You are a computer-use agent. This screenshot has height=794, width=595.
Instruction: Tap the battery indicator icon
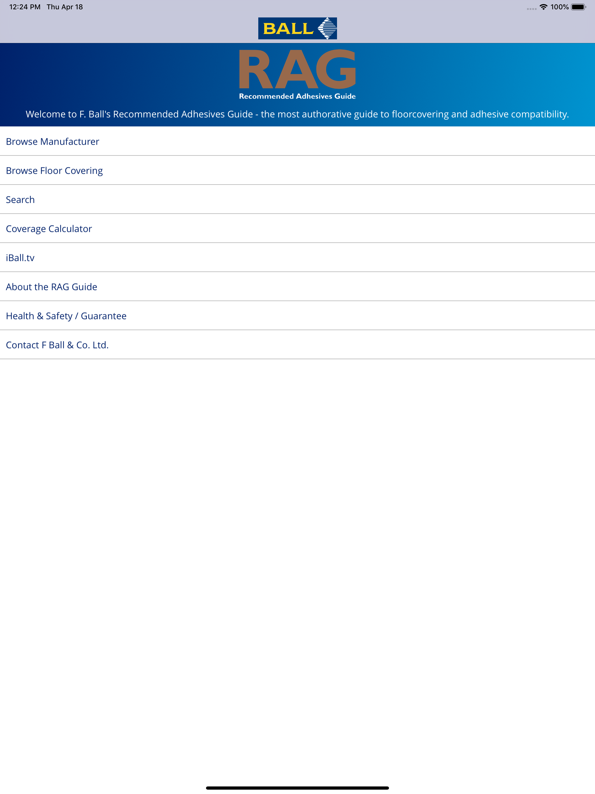tap(578, 7)
